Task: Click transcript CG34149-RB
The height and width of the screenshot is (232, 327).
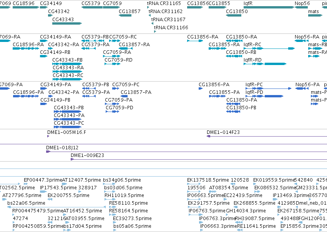Action: coord(43,56)
